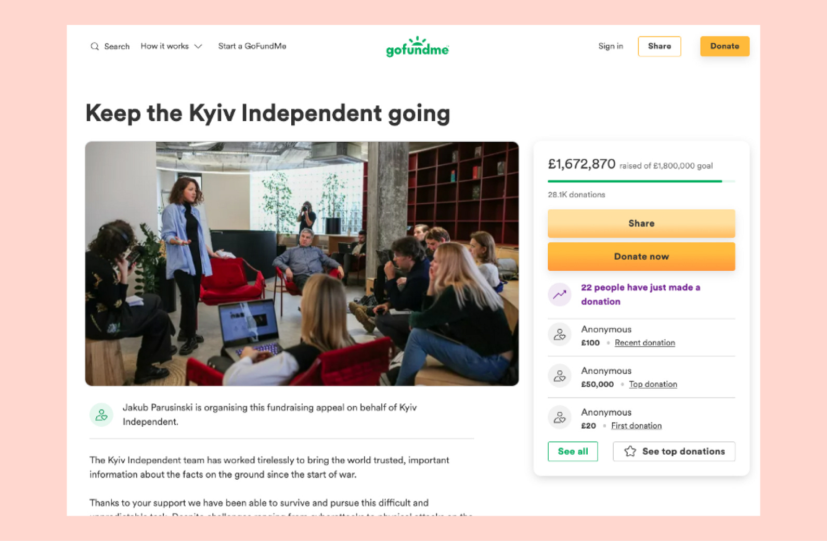
Task: Open the GoFundMe logo home link
Action: [x=417, y=47]
